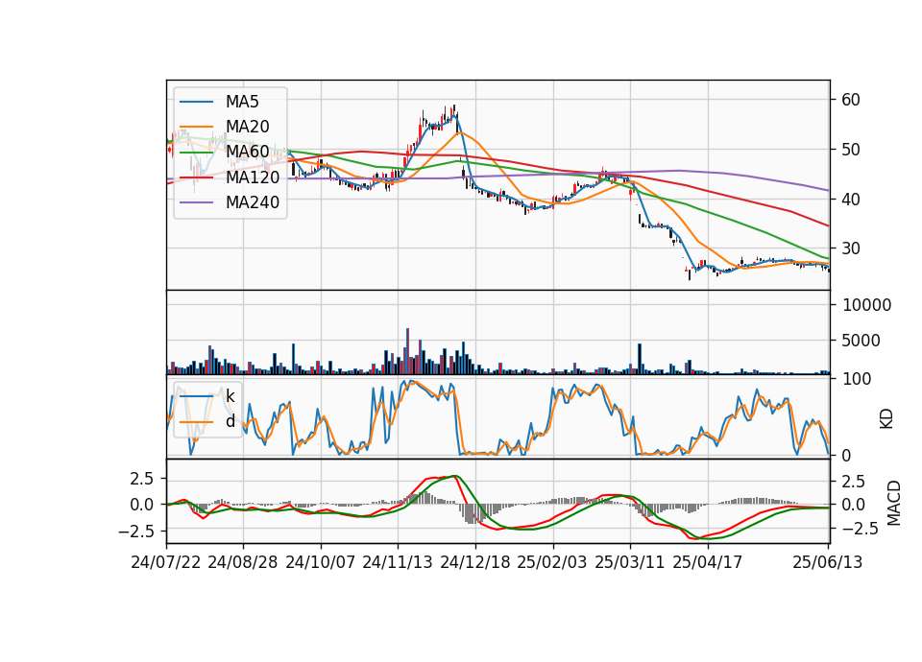
Task: Click the 24/07/22 date label
Action: [166, 562]
